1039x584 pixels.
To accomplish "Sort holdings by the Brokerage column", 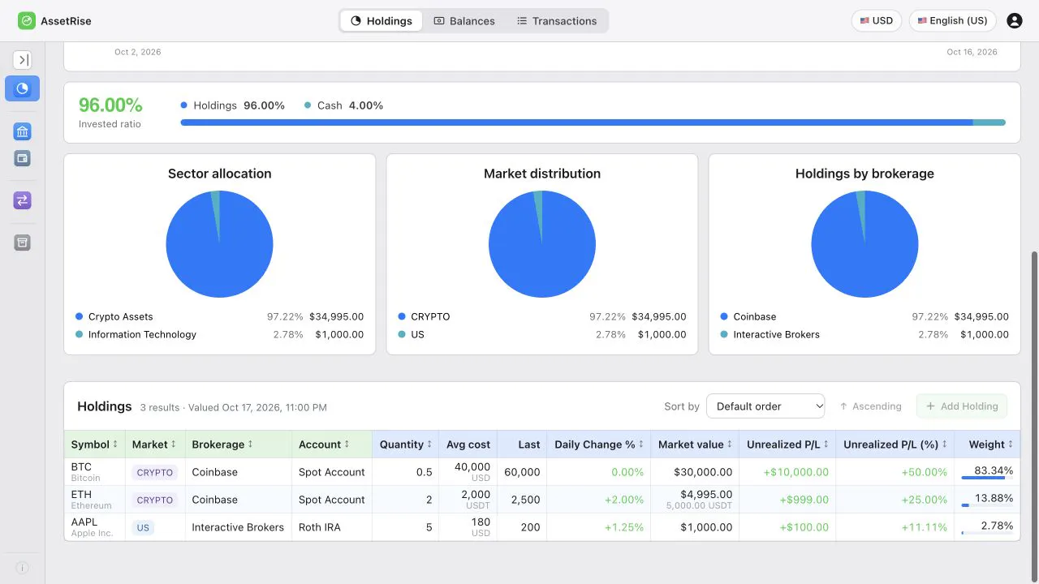I will (223, 444).
